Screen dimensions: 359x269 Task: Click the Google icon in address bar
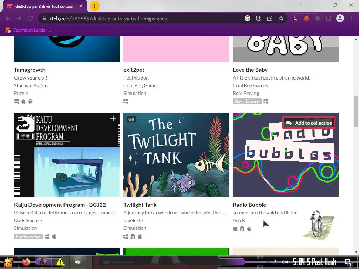pos(248,18)
